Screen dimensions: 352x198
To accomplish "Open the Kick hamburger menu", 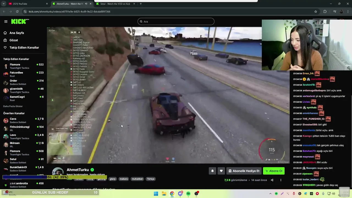I will coord(6,21).
